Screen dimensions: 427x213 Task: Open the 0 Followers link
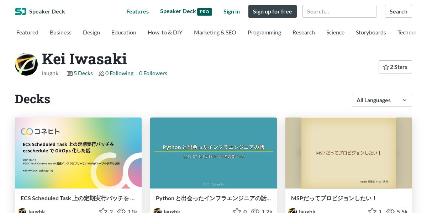[153, 73]
